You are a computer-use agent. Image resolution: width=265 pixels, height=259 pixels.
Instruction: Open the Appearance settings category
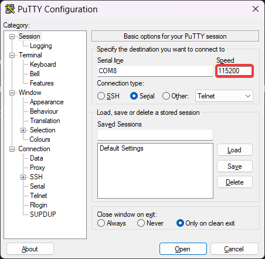[x=46, y=102]
